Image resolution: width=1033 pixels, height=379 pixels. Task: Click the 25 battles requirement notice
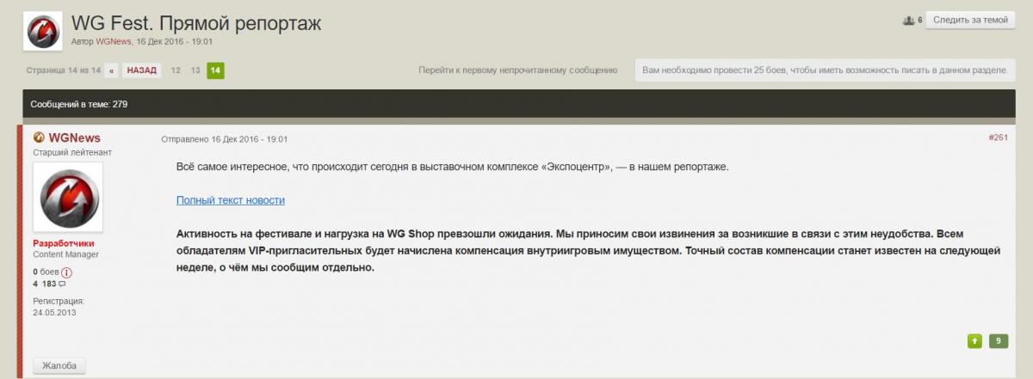[x=825, y=70]
